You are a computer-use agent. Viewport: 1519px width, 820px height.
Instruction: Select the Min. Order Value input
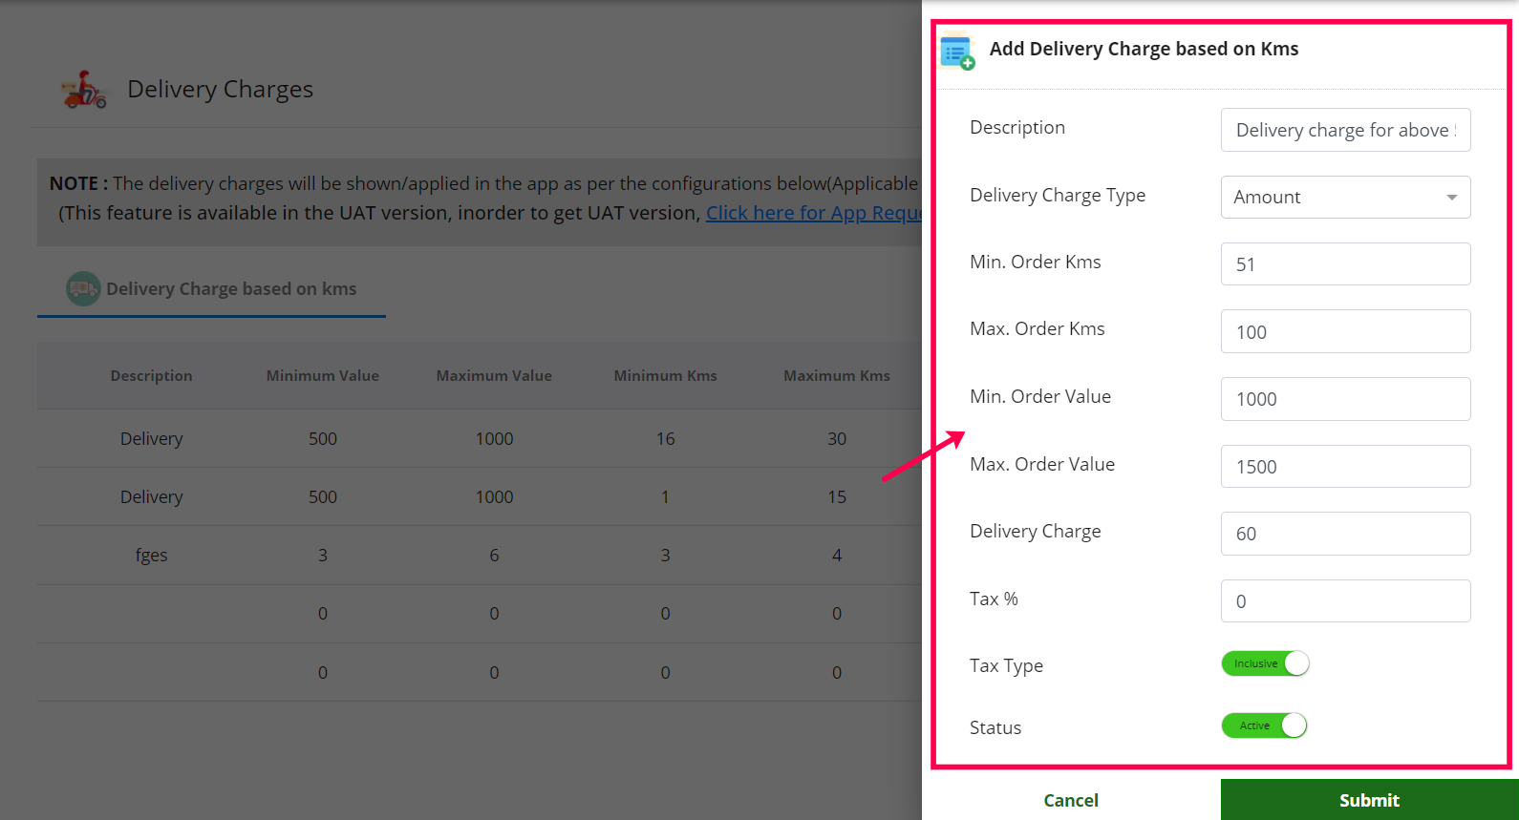(1344, 399)
